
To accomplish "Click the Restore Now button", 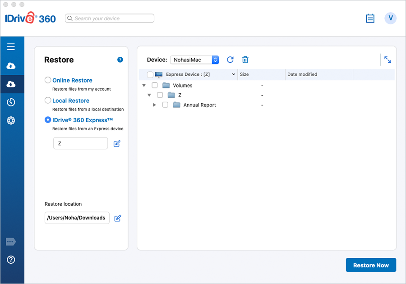I will coord(370,265).
